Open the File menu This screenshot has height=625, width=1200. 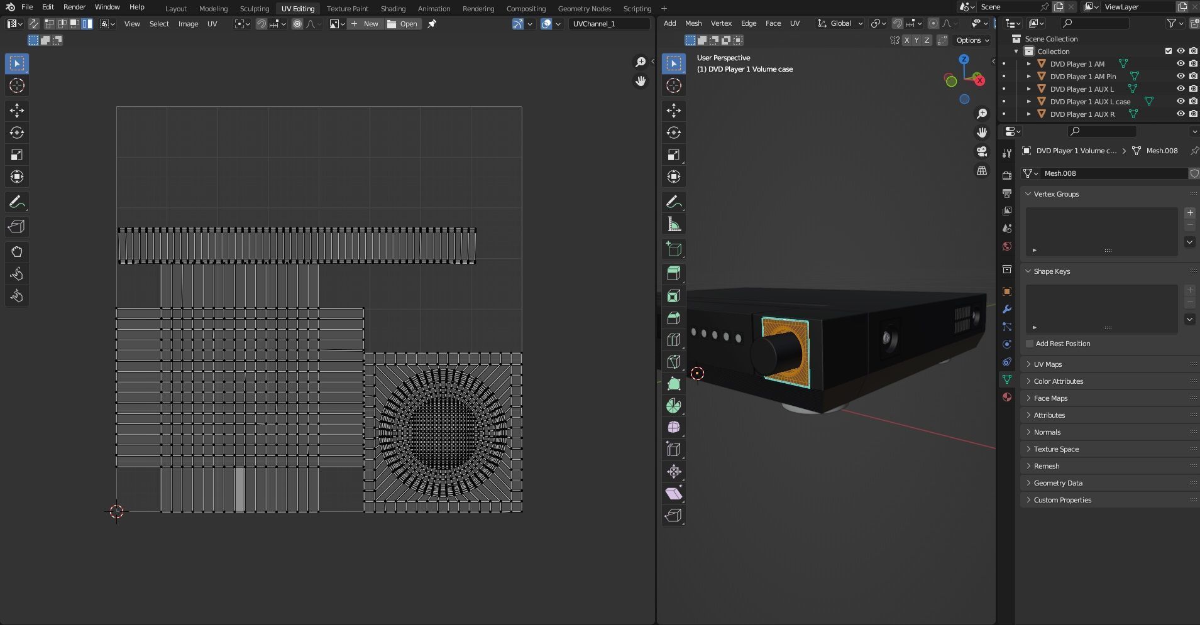click(27, 7)
